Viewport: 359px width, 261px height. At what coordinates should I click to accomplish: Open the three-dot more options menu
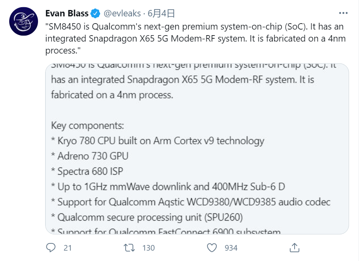pos(343,13)
